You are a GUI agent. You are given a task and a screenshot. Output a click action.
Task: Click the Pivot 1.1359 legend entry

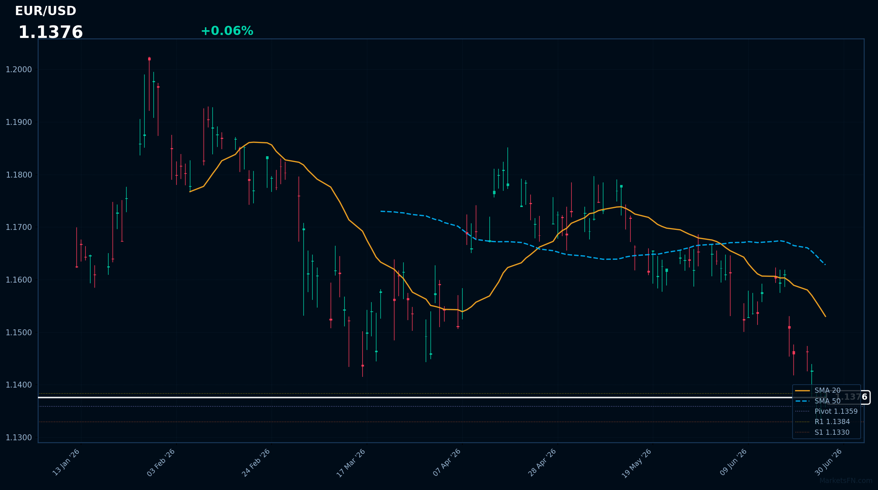[826, 412]
